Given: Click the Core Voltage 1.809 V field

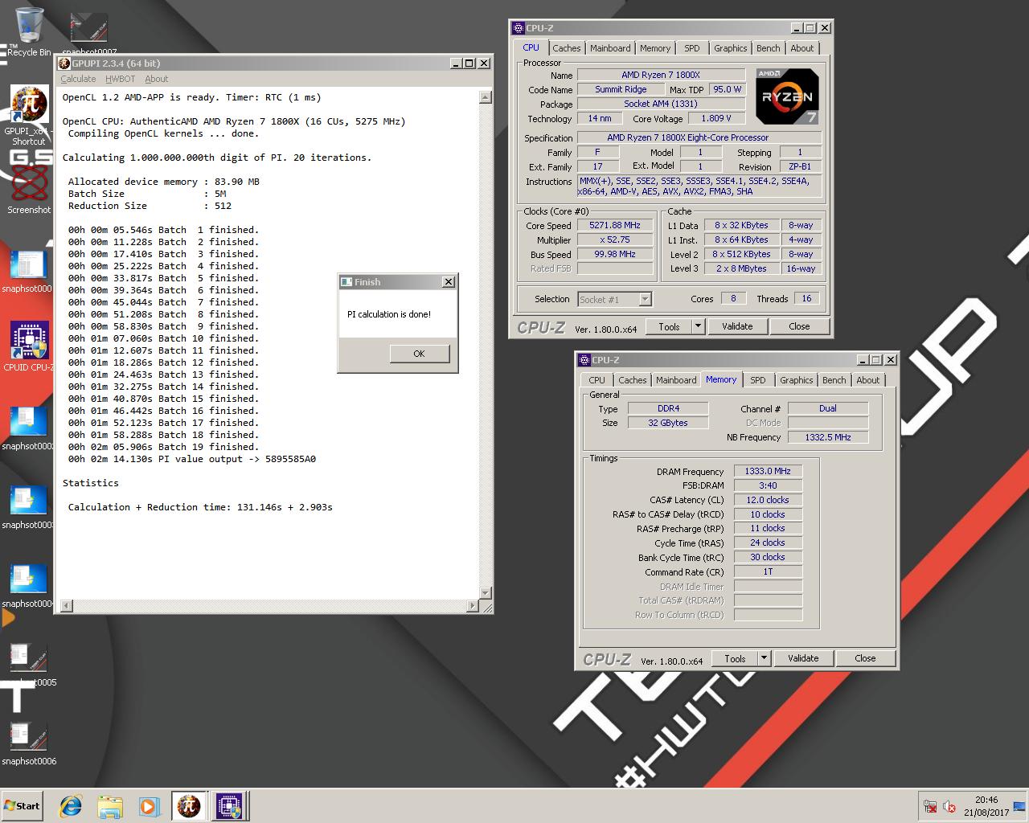Looking at the screenshot, I should [x=716, y=118].
